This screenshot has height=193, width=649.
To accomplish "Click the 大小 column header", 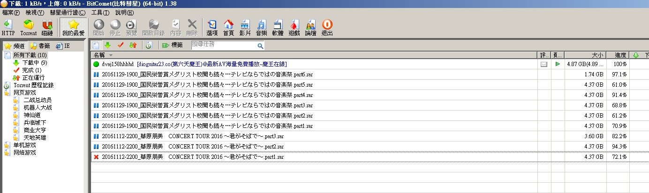I will (x=586, y=55).
